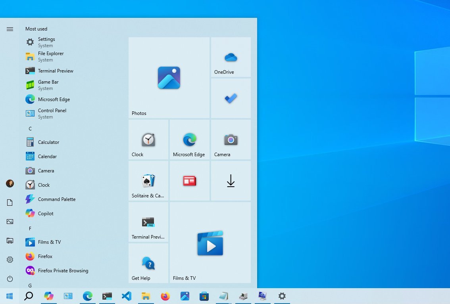The width and height of the screenshot is (450, 304).
Task: Open Terminal Preview in the Most used list
Action: coord(73,71)
